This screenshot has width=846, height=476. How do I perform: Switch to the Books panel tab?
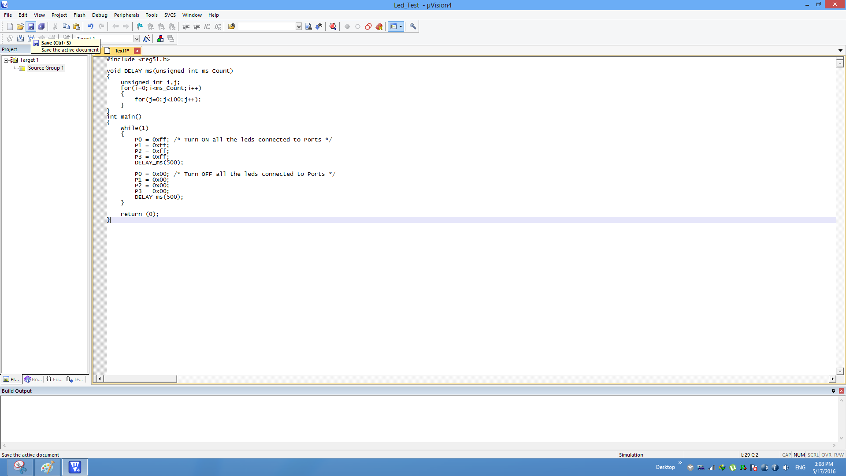(x=33, y=379)
